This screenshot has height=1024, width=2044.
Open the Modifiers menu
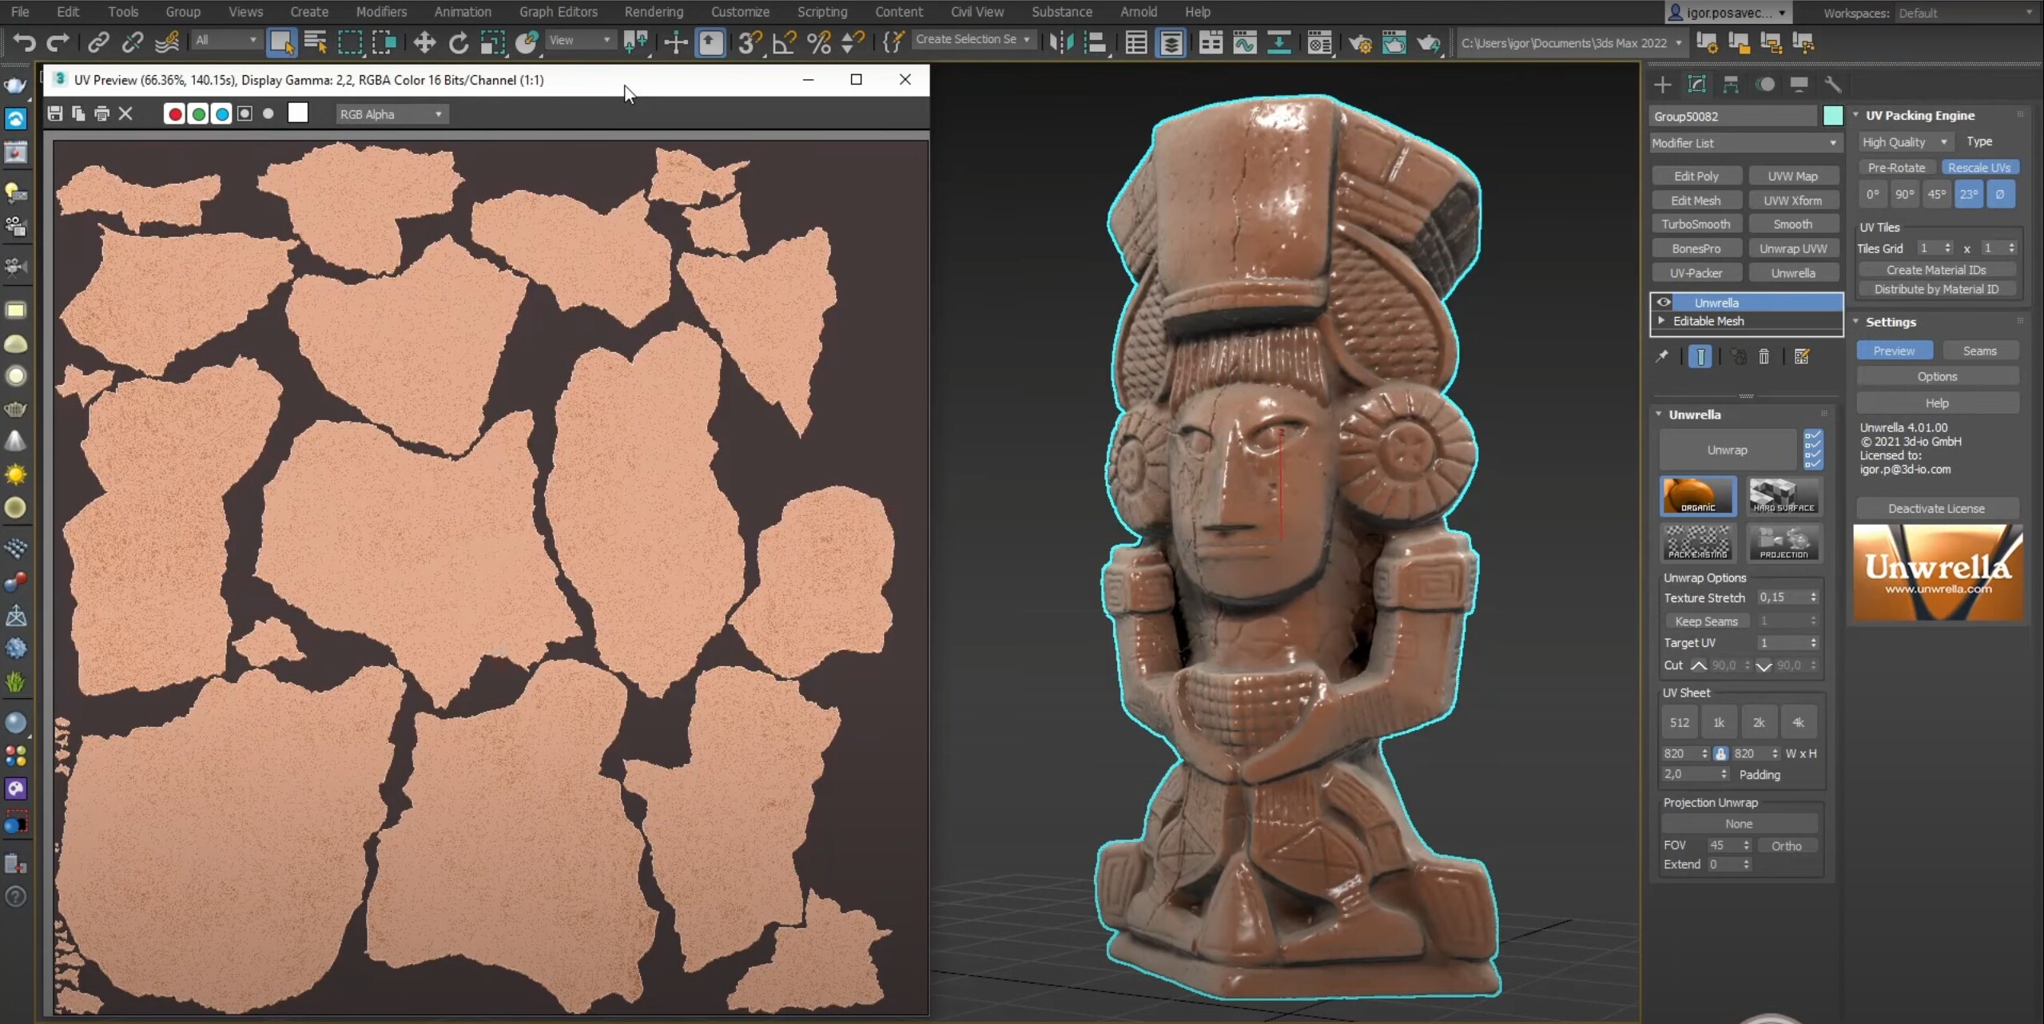click(381, 11)
